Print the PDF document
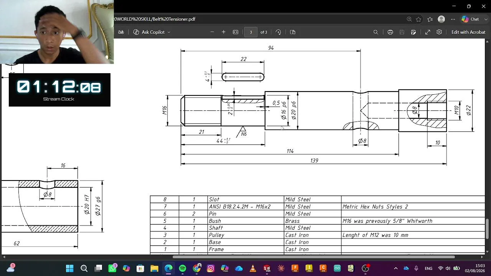 point(390,32)
